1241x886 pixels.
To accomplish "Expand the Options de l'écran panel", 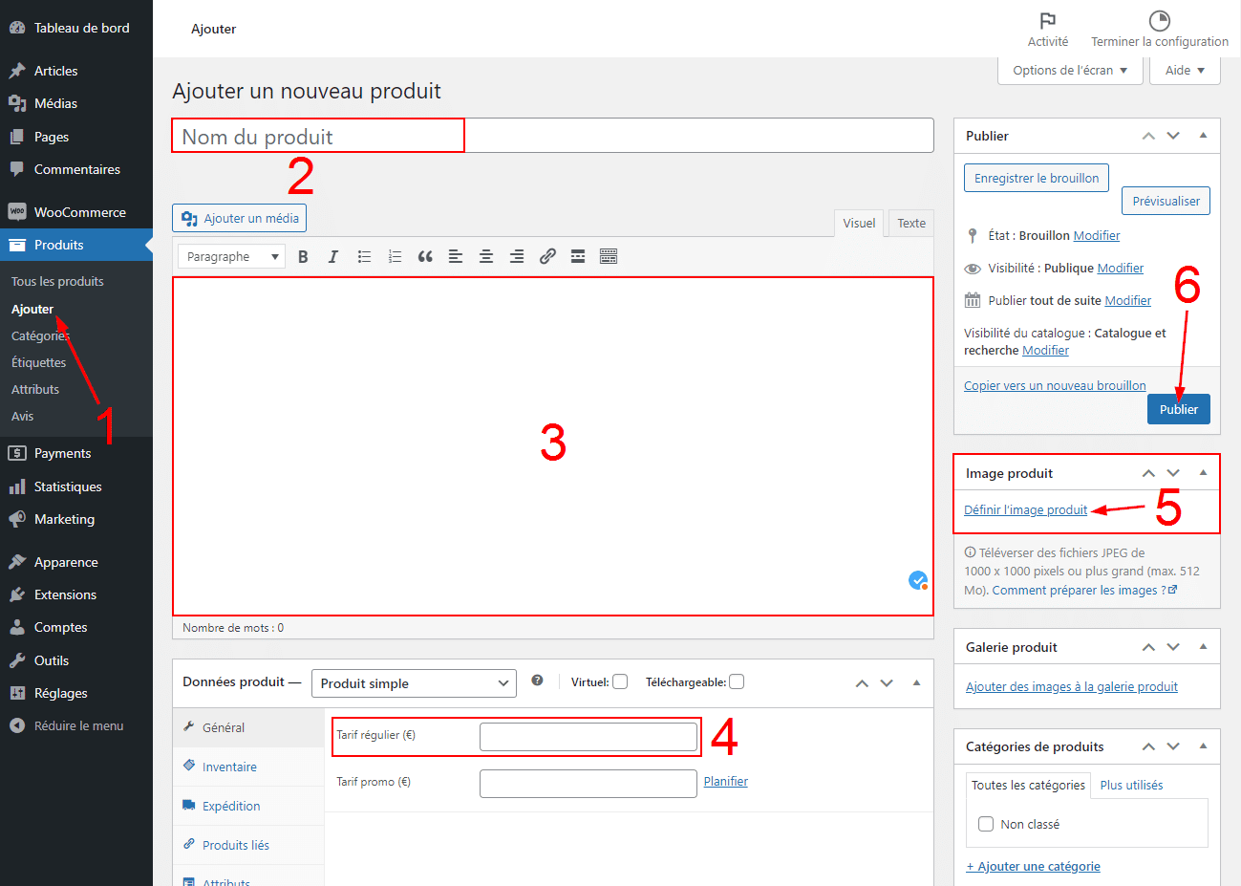I will tap(1070, 70).
